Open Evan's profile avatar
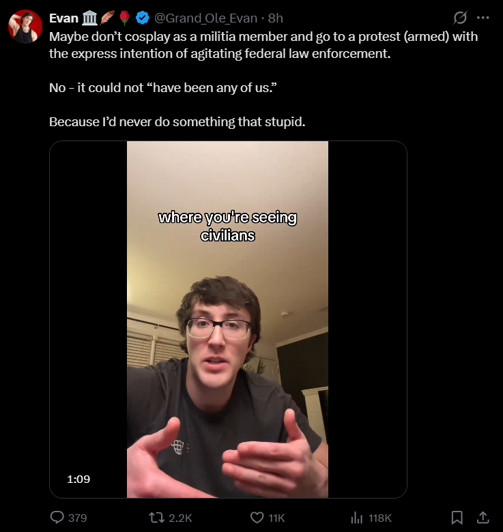The width and height of the screenshot is (503, 532). pos(25,27)
